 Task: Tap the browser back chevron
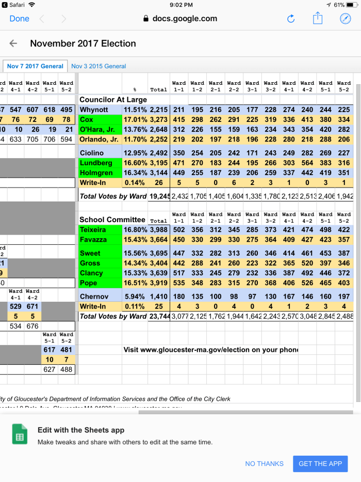42,19
